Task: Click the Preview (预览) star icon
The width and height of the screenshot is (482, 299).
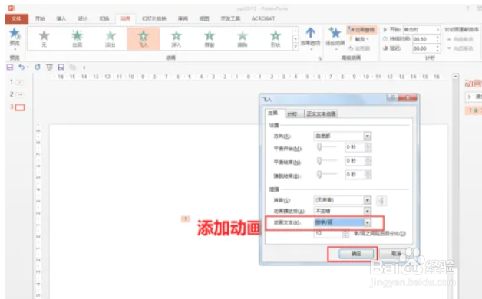Action: pyautogui.click(x=15, y=34)
